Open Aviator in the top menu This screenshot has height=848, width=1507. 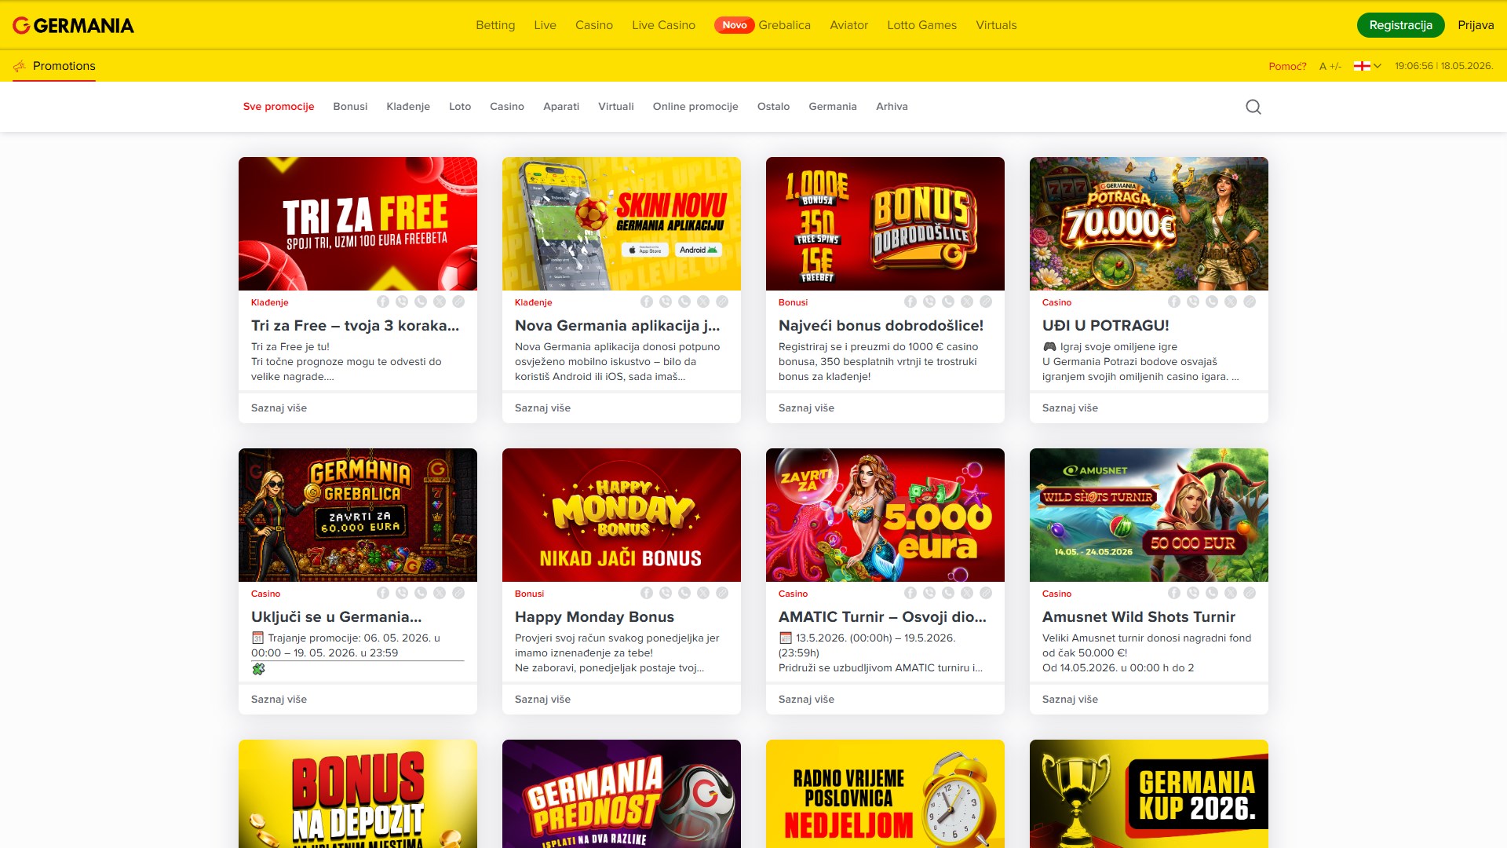point(848,25)
